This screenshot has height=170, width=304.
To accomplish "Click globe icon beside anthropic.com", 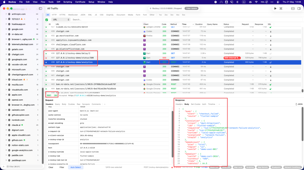I will (x=9, y=14).
